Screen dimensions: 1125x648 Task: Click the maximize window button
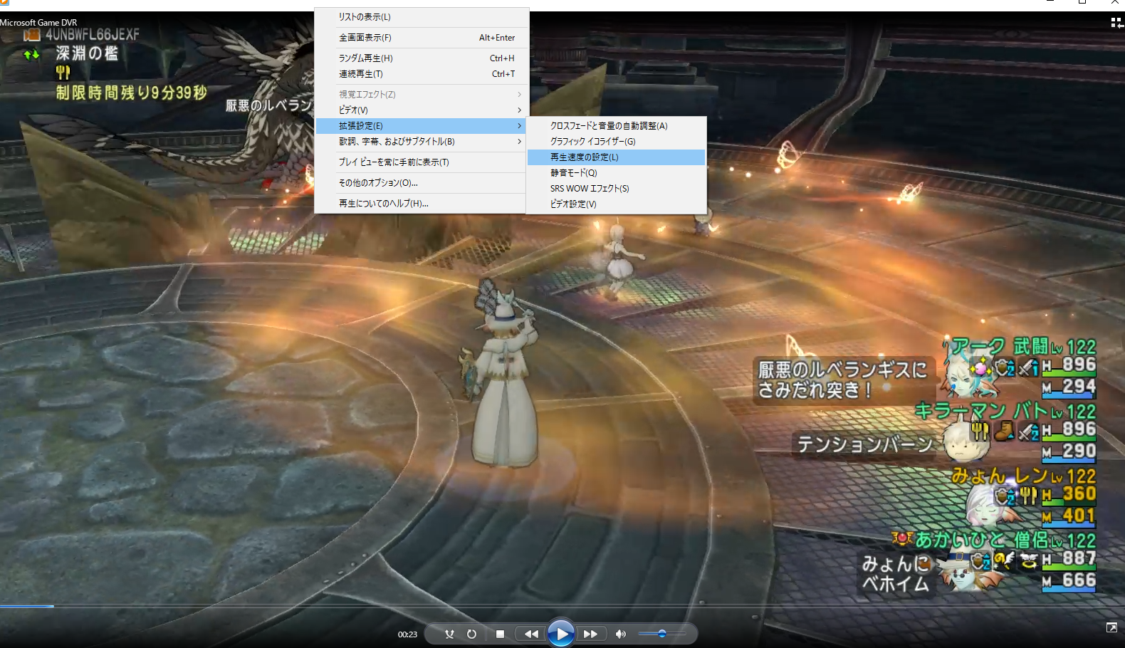click(1082, 3)
